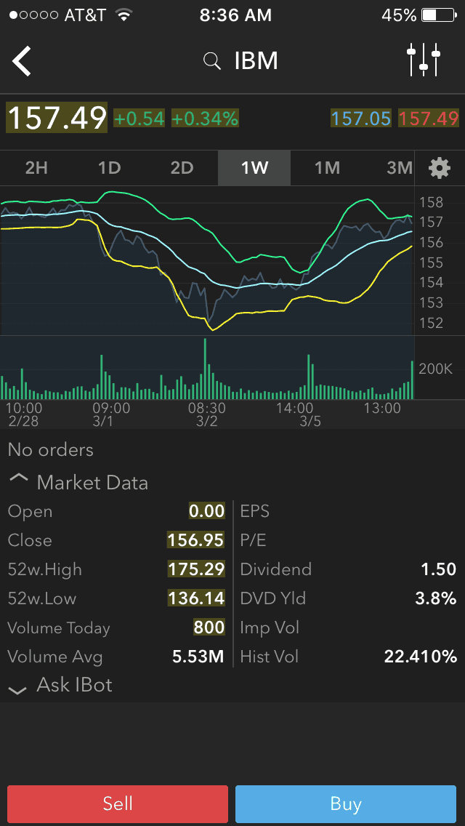The image size is (465, 826).
Task: Tap the Open value 0.00
Action: 207,511
